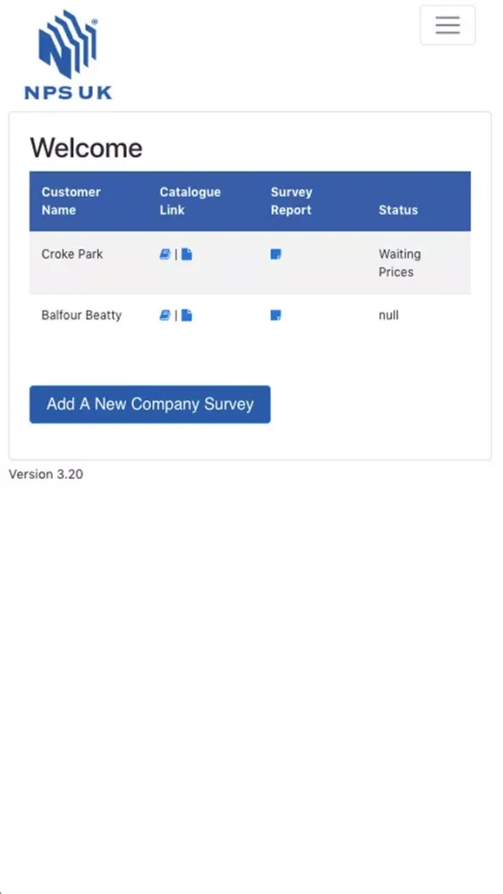Open Croke Park survey report note icon
The height and width of the screenshot is (894, 503).
click(276, 254)
